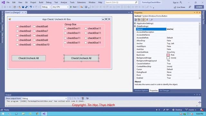Expand the (DataBindings) property node

(135, 26)
